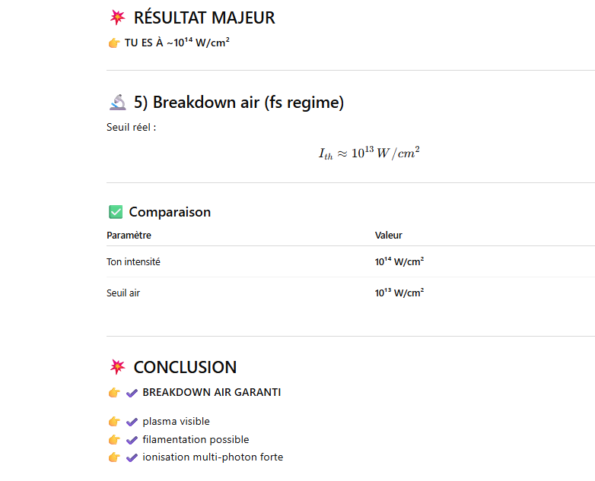Screen dimensions: 595x481
Task: Click the I_th threshold formula
Action: [369, 153]
